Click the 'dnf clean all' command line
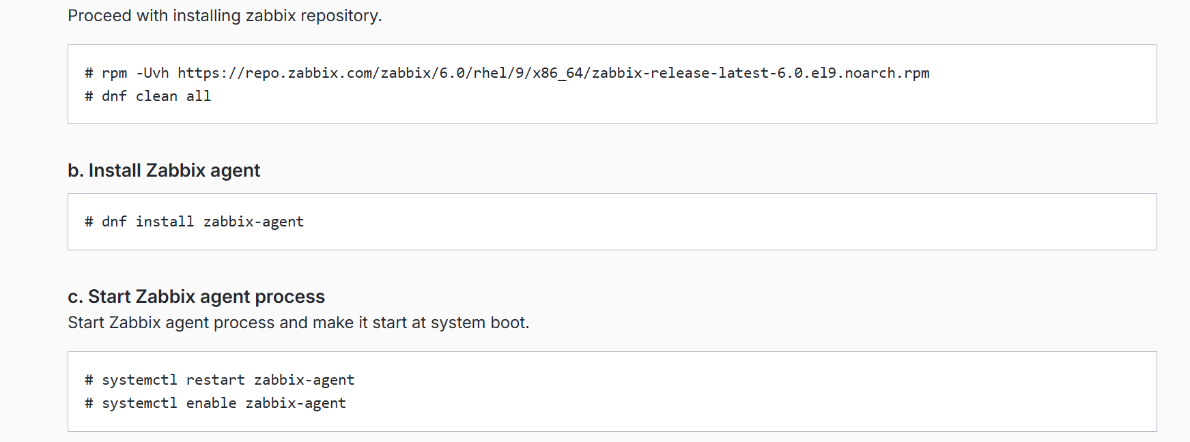This screenshot has height=442, width=1190. pos(147,96)
